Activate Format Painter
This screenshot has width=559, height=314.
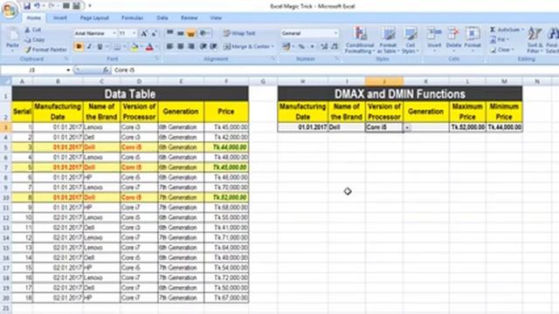[45, 50]
